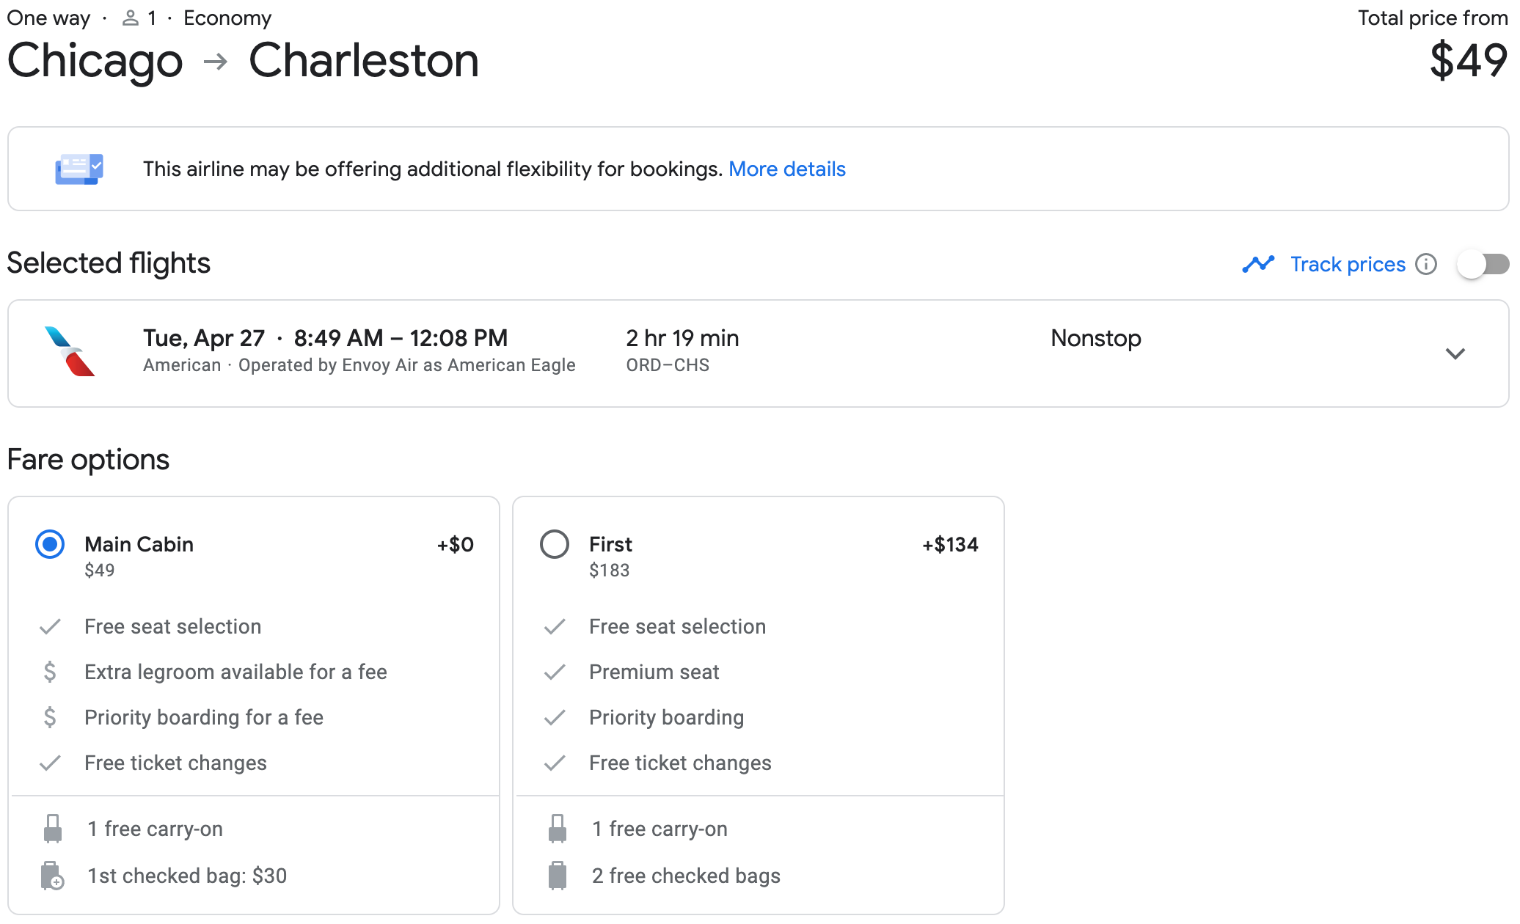Select the Main Cabin fare radio button

50,544
